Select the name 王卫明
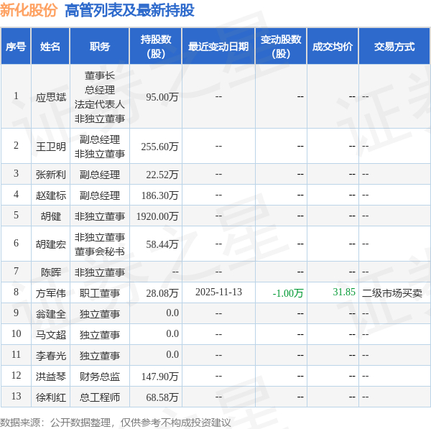This screenshot has height=429, width=431. point(51,147)
